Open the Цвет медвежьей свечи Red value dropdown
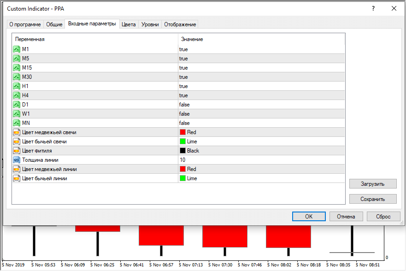The height and width of the screenshot is (271, 406). [x=261, y=132]
